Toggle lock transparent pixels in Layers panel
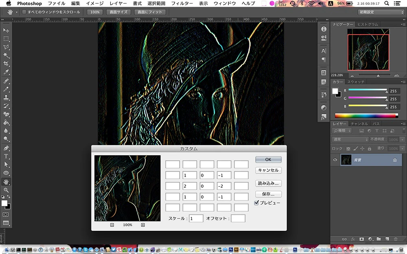The width and height of the screenshot is (407, 254). pos(348,149)
